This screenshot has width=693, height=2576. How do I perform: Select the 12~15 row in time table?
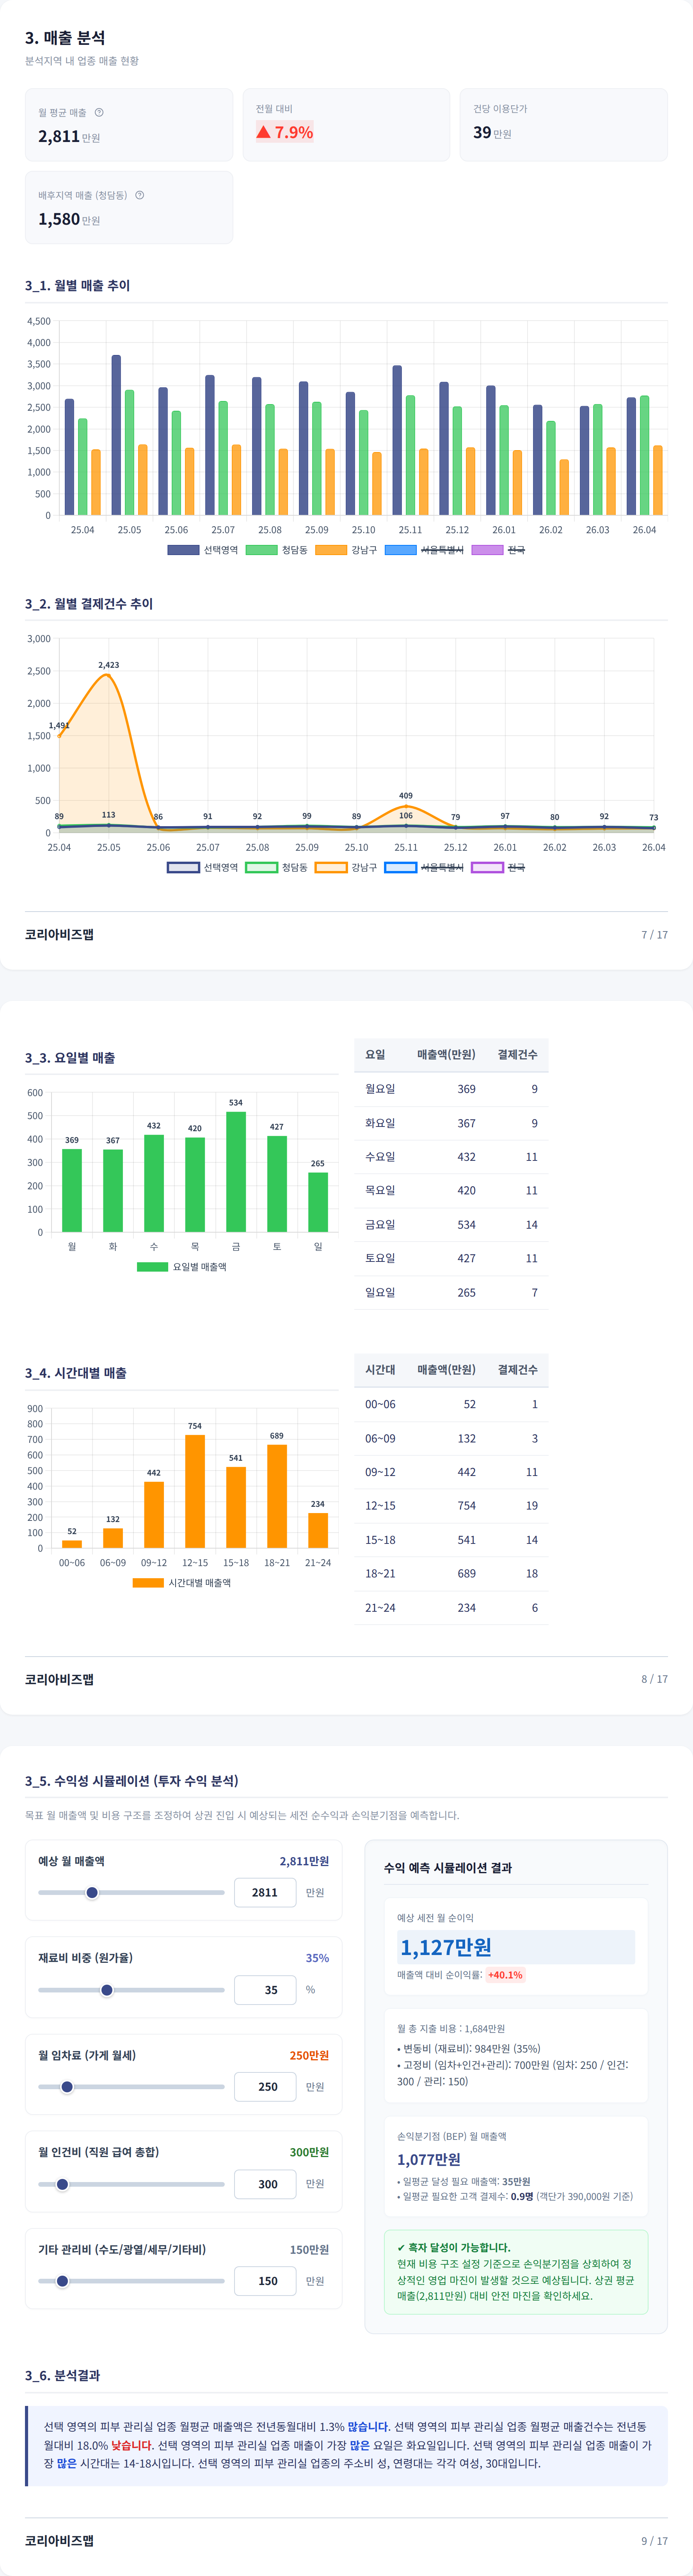coord(451,1506)
